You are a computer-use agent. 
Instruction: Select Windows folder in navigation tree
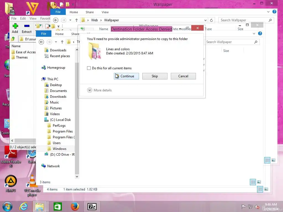pyautogui.click(x=57, y=149)
